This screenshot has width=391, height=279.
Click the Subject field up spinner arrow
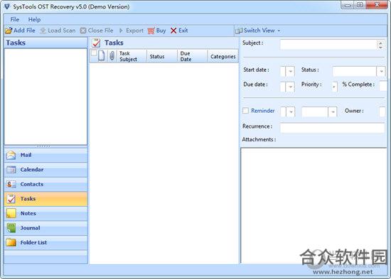(380, 43)
